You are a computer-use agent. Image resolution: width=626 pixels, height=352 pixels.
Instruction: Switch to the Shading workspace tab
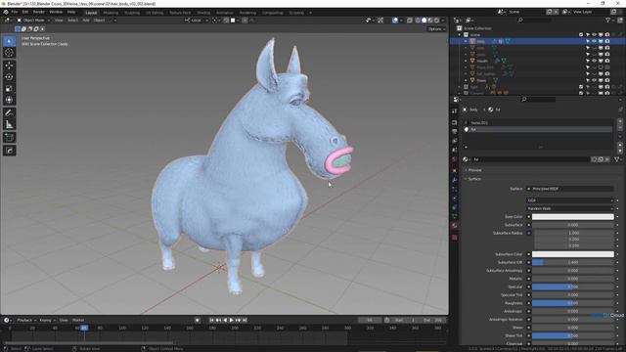click(203, 13)
